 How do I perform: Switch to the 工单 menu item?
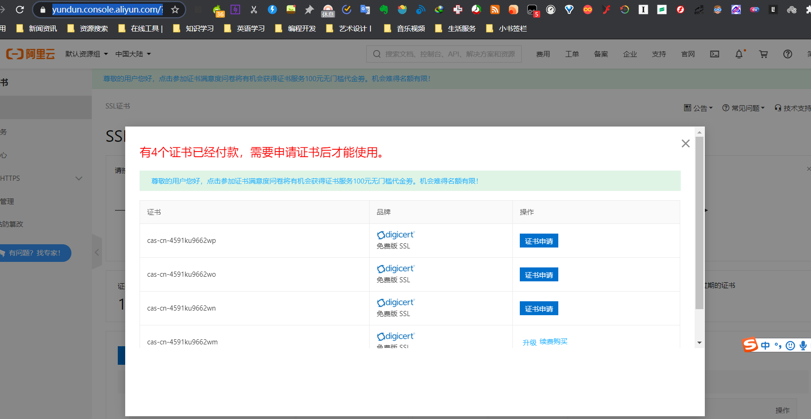click(x=572, y=54)
